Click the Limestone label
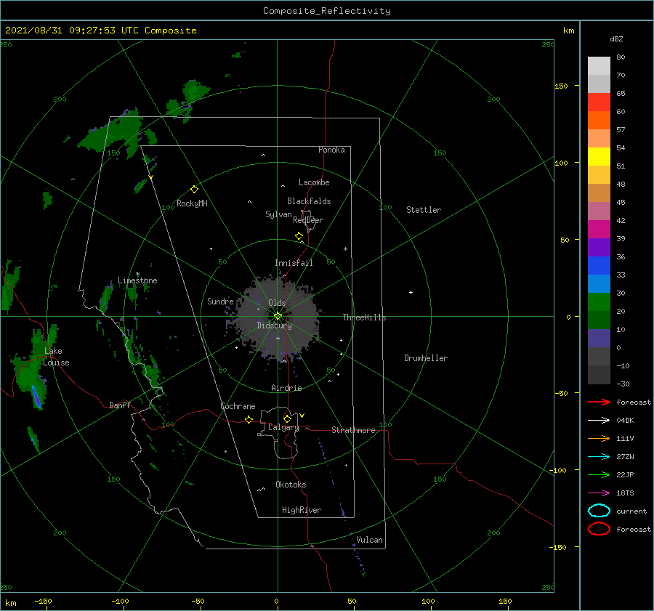Screen dimensions: 654x611 click(x=137, y=280)
